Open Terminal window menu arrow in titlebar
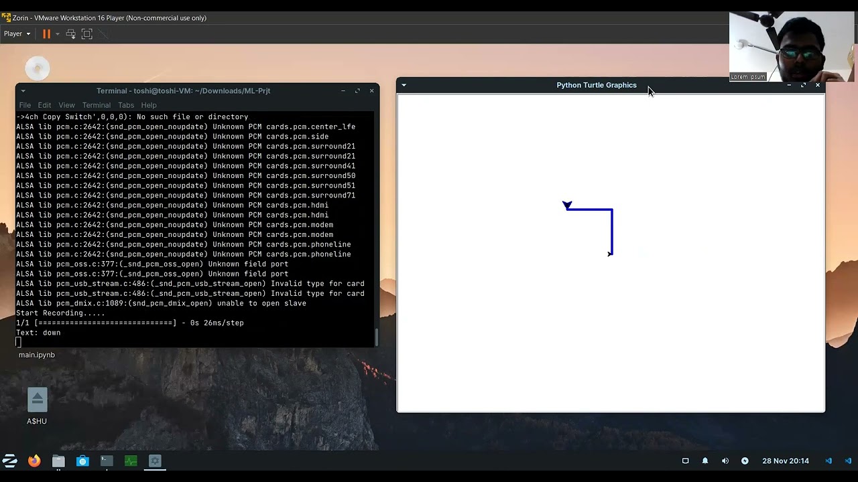Image resolution: width=858 pixels, height=482 pixels. point(23,91)
